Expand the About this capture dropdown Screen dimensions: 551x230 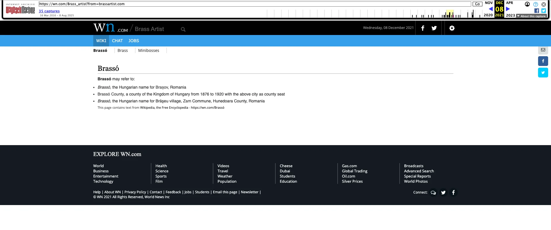point(531,16)
